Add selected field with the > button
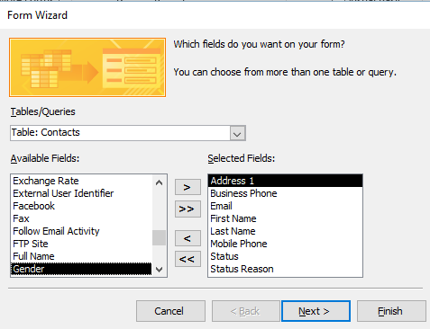 click(188, 187)
